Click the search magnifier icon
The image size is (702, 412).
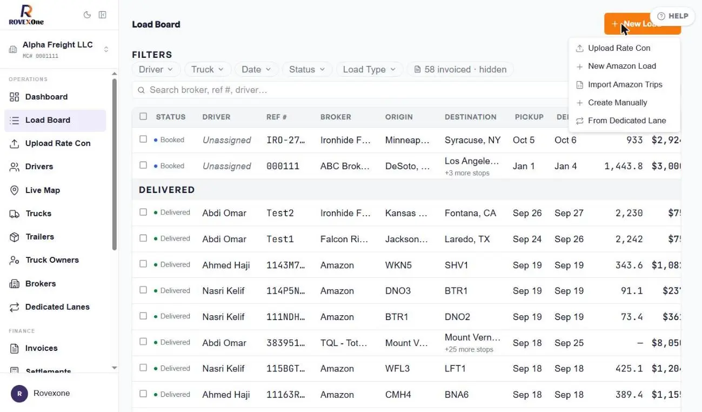pyautogui.click(x=141, y=90)
